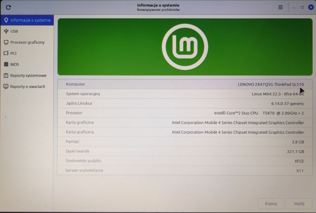Select the Jądro Linuksa row

185,103
